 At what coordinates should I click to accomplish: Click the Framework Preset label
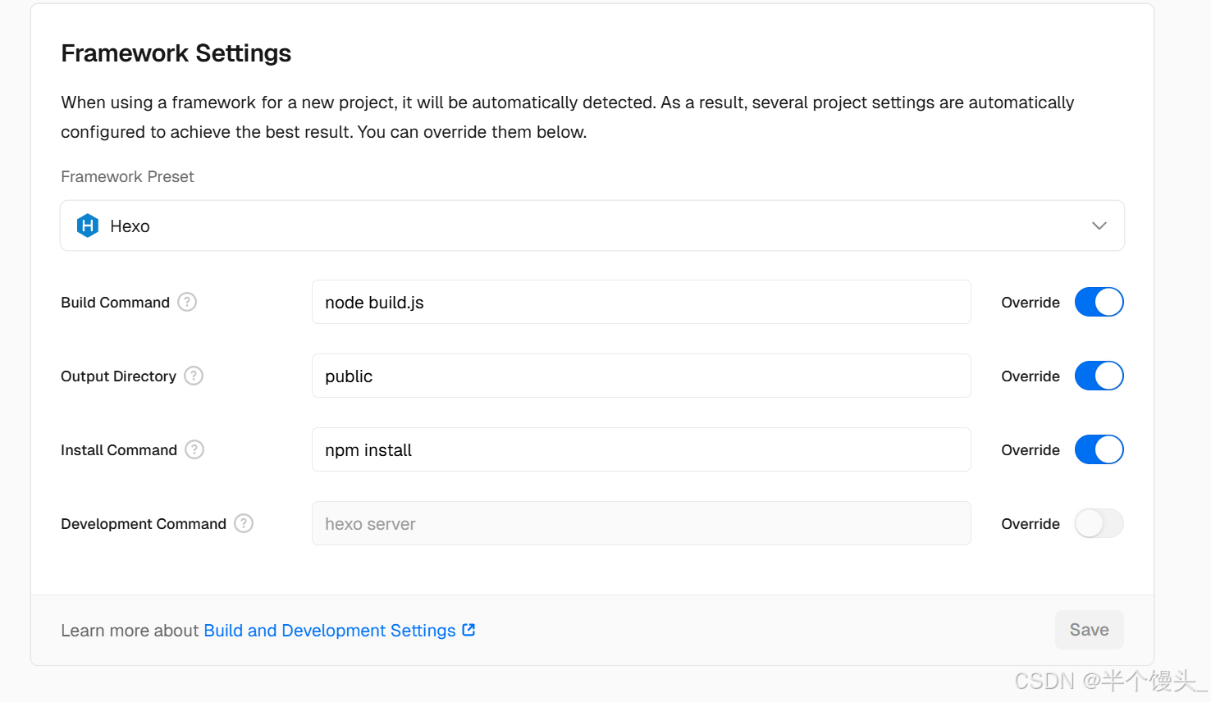(x=127, y=176)
